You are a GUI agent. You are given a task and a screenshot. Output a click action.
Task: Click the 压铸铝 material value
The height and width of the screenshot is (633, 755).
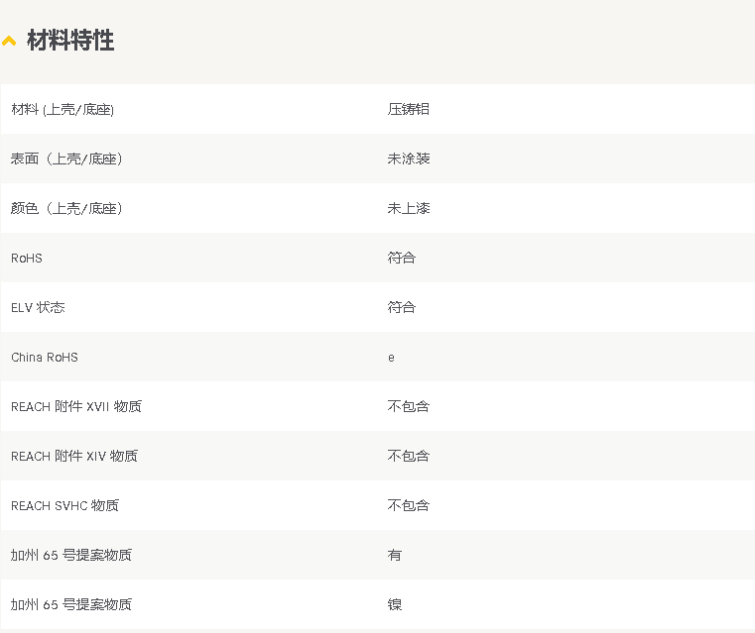point(408,109)
